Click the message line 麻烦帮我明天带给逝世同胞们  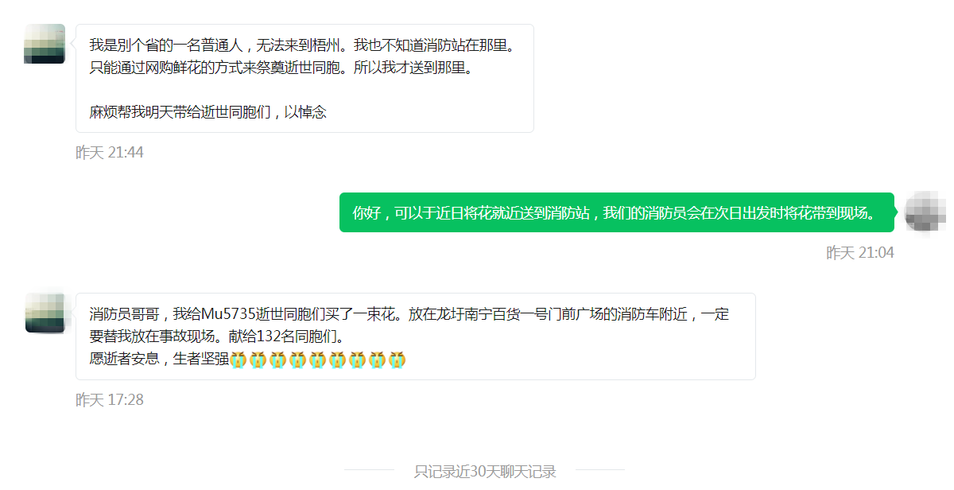(x=208, y=112)
